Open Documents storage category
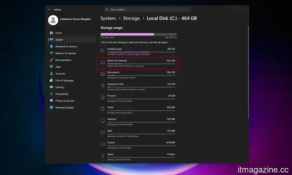The image size is (292, 175). (x=138, y=75)
